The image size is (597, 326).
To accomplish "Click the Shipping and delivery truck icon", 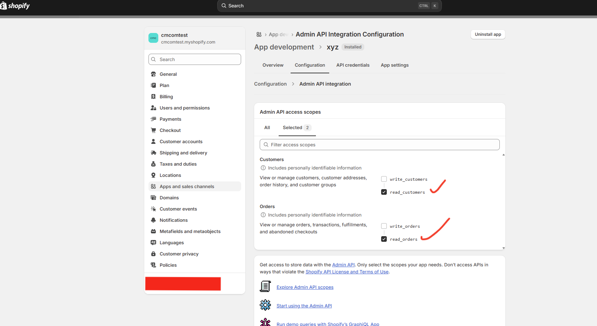I will pyautogui.click(x=153, y=153).
